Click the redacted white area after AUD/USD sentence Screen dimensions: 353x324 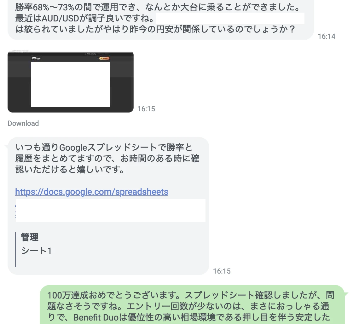(230, 18)
